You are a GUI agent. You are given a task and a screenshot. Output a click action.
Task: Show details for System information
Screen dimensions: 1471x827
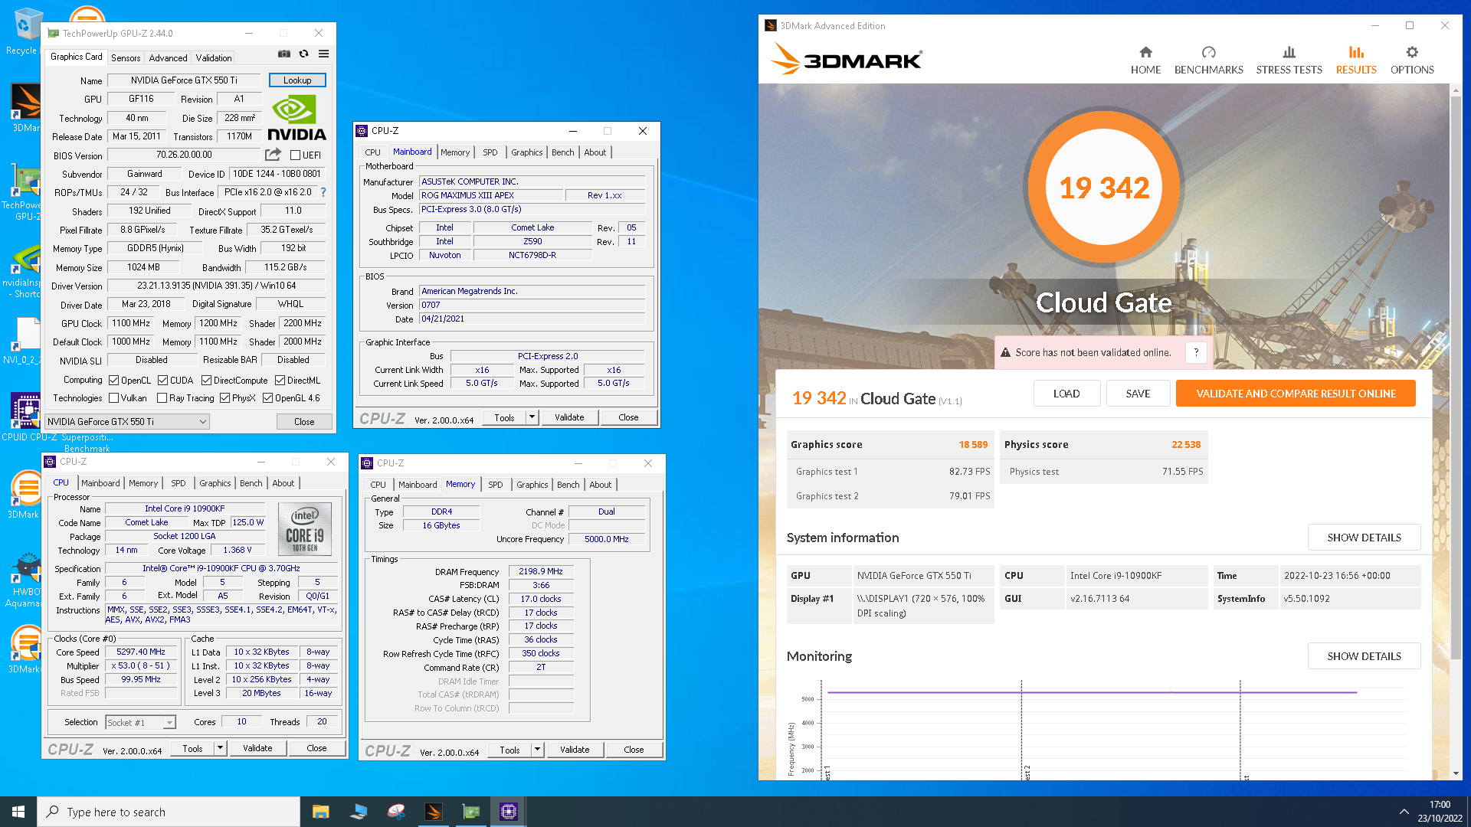point(1364,538)
